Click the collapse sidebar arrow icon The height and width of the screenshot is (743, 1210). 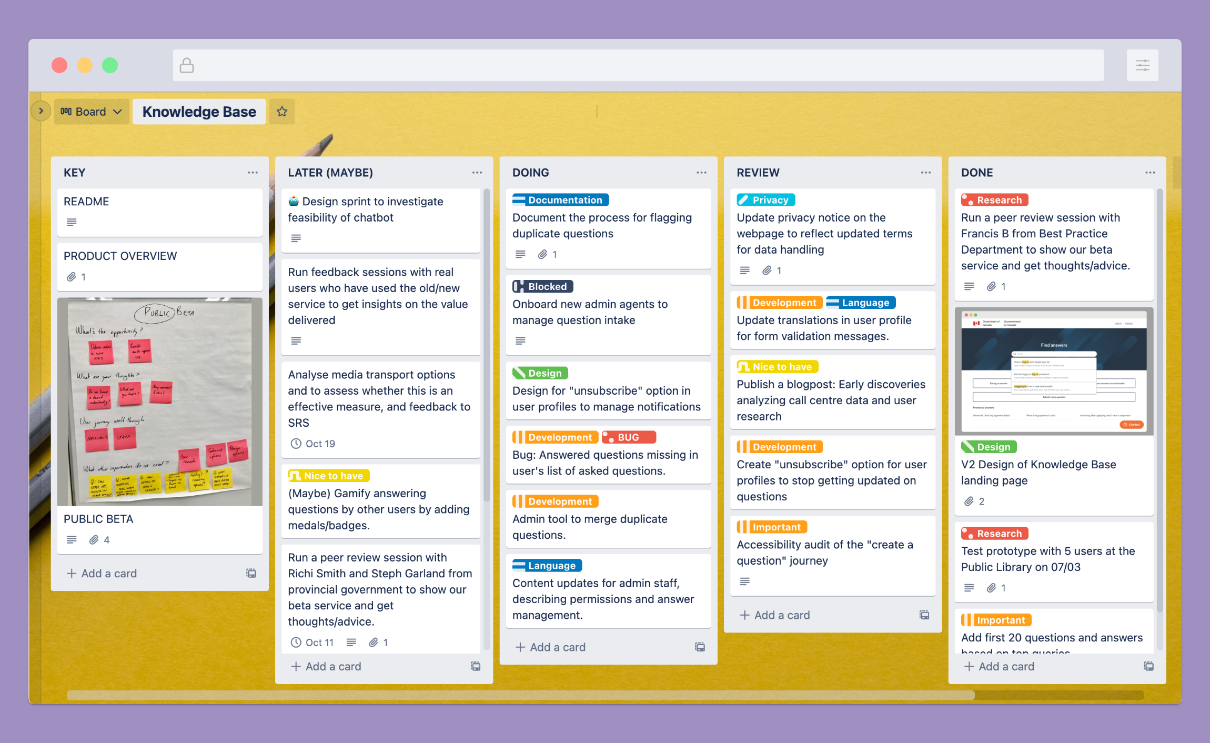[41, 111]
